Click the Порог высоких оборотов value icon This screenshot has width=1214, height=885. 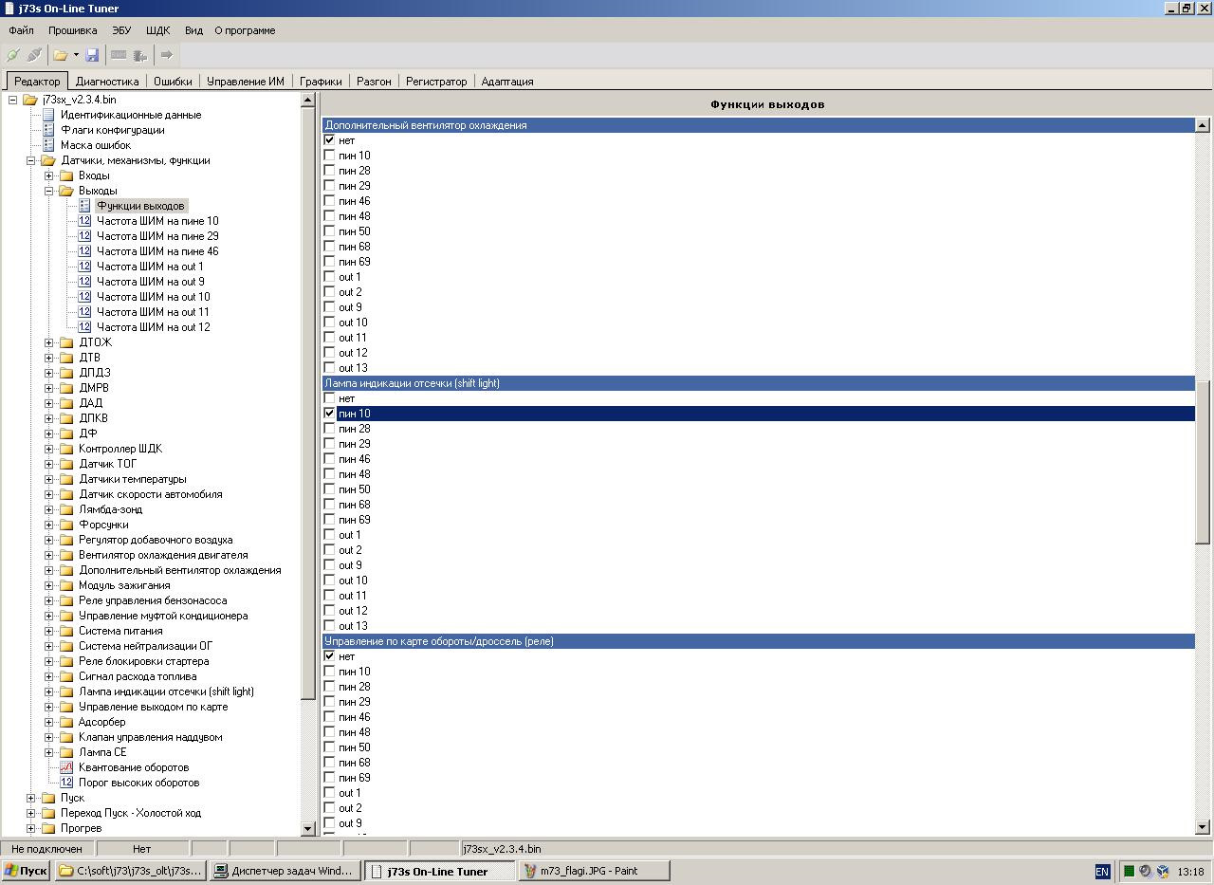point(66,783)
